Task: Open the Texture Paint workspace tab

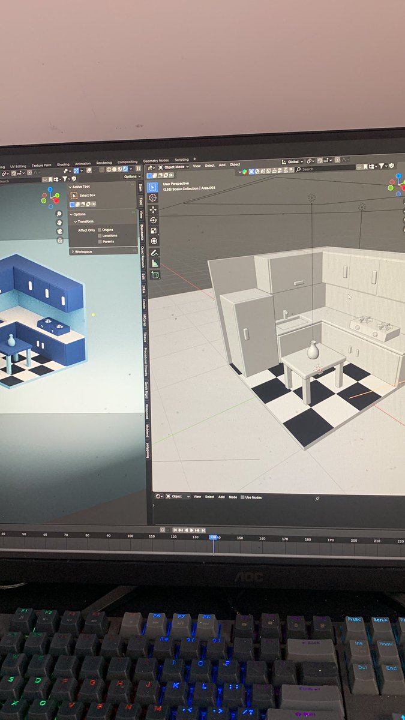Action: [x=41, y=165]
